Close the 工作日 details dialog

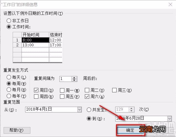(170, 4)
